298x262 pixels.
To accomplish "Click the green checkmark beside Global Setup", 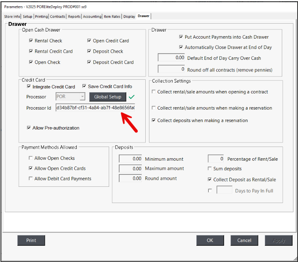I will coord(132,97).
